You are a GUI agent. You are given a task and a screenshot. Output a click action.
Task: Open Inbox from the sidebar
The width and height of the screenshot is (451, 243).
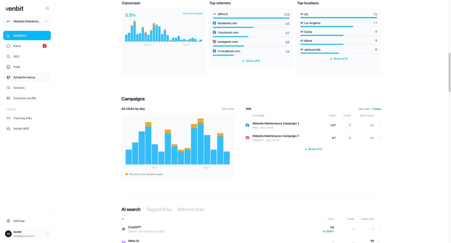click(27, 46)
